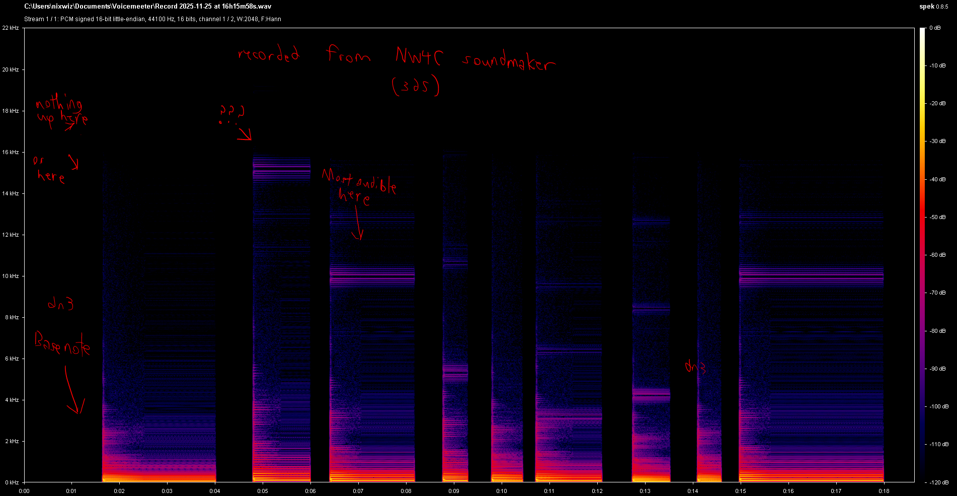The image size is (957, 496).
Task: Click the 0:18 end time label
Action: coord(884,491)
